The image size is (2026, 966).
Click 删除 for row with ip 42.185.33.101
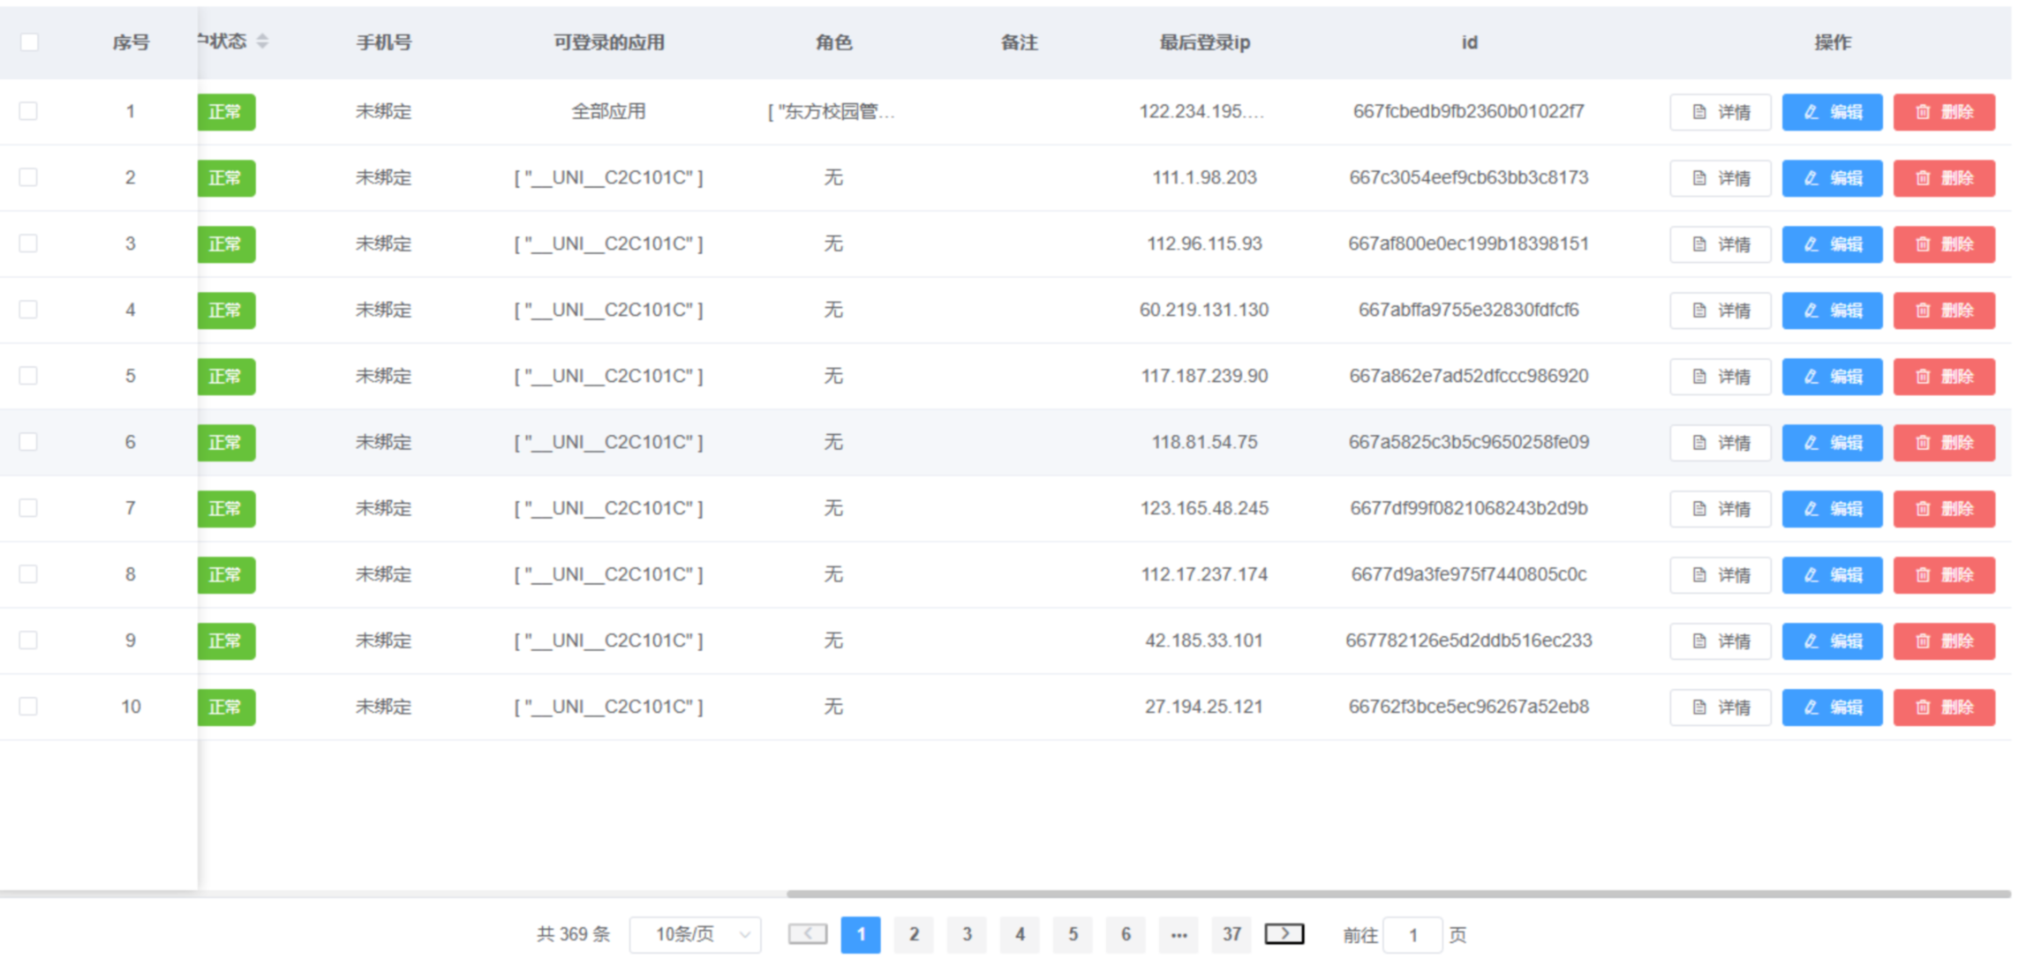coord(1944,641)
